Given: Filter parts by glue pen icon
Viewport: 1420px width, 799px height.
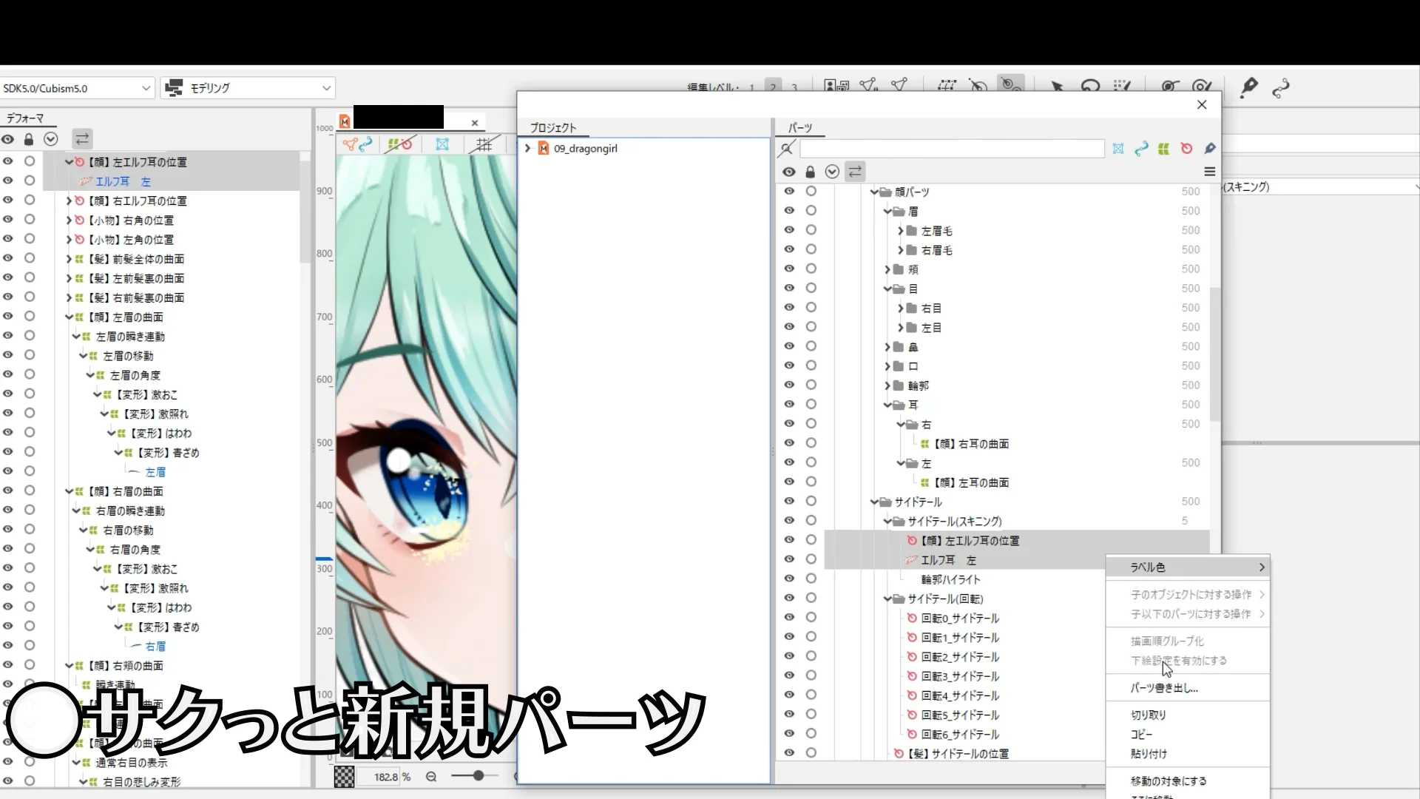Looking at the screenshot, I should pos(1210,149).
